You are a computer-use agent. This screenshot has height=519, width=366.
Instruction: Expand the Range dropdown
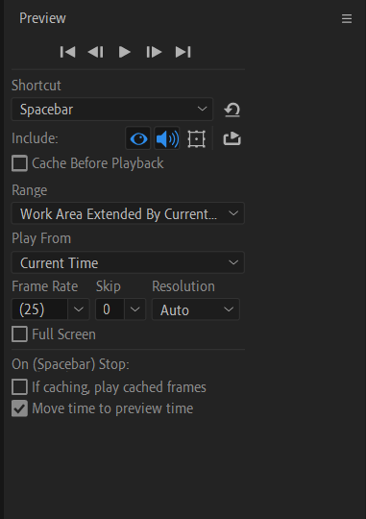tap(128, 213)
